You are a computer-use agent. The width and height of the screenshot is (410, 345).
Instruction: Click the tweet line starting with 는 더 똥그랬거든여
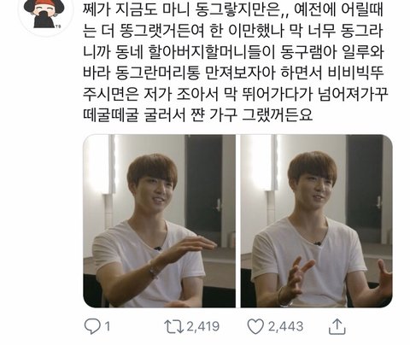click(232, 31)
